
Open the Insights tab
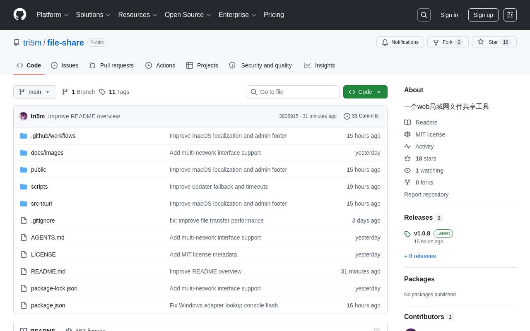319,65
